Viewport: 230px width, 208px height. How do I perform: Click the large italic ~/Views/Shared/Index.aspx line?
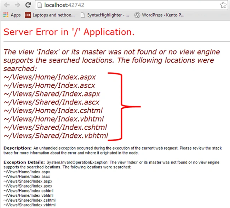(52, 94)
